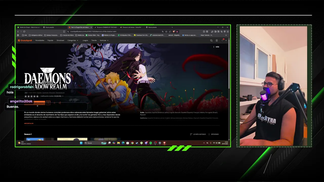
Task: Open the weather widget on taskbar
Action: pos(24,143)
